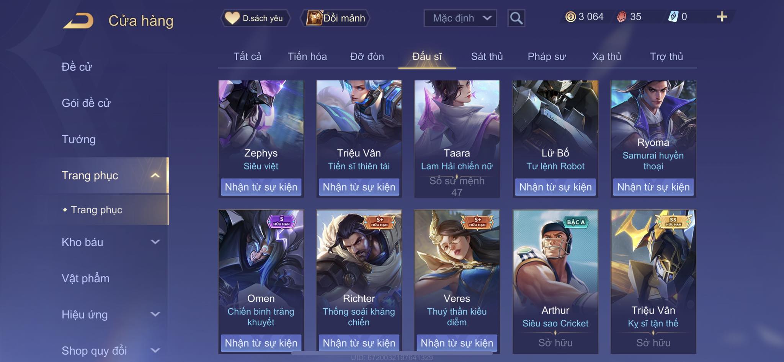Click the red gem currency icon

click(622, 17)
